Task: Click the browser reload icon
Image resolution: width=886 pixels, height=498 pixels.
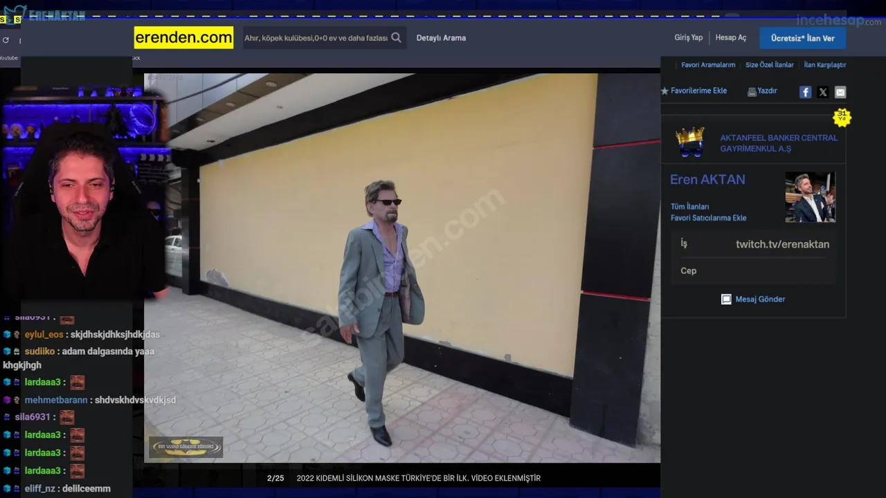Action: 6,40
